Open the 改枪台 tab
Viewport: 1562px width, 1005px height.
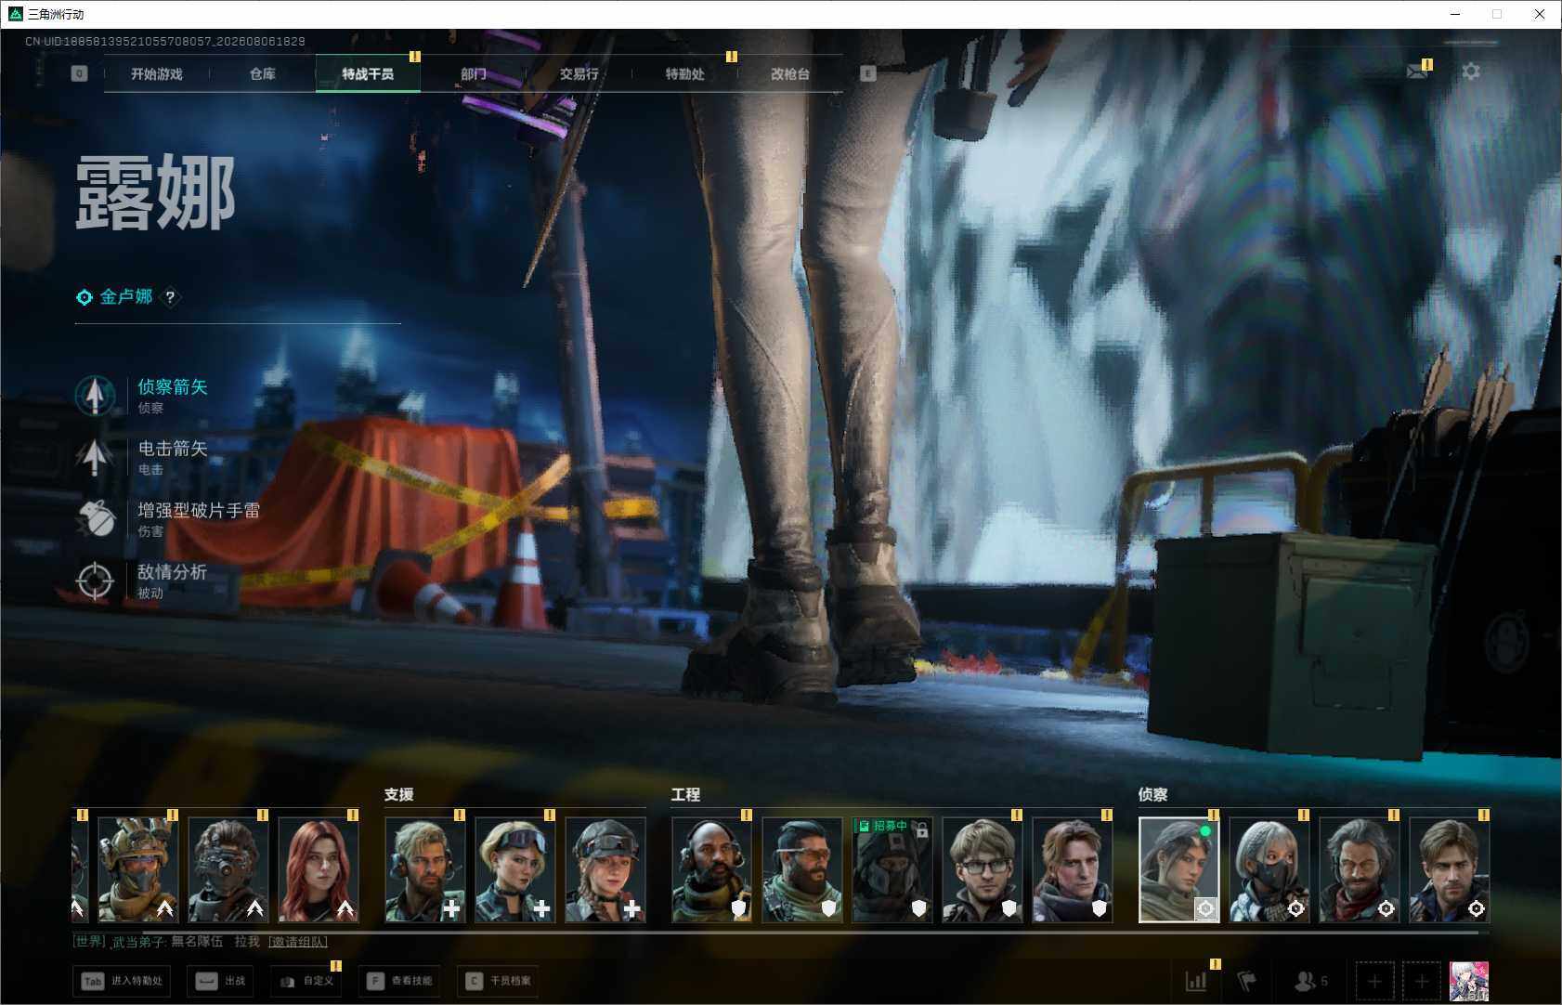790,73
